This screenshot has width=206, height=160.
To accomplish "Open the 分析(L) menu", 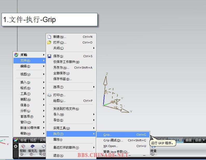I will (29, 111).
